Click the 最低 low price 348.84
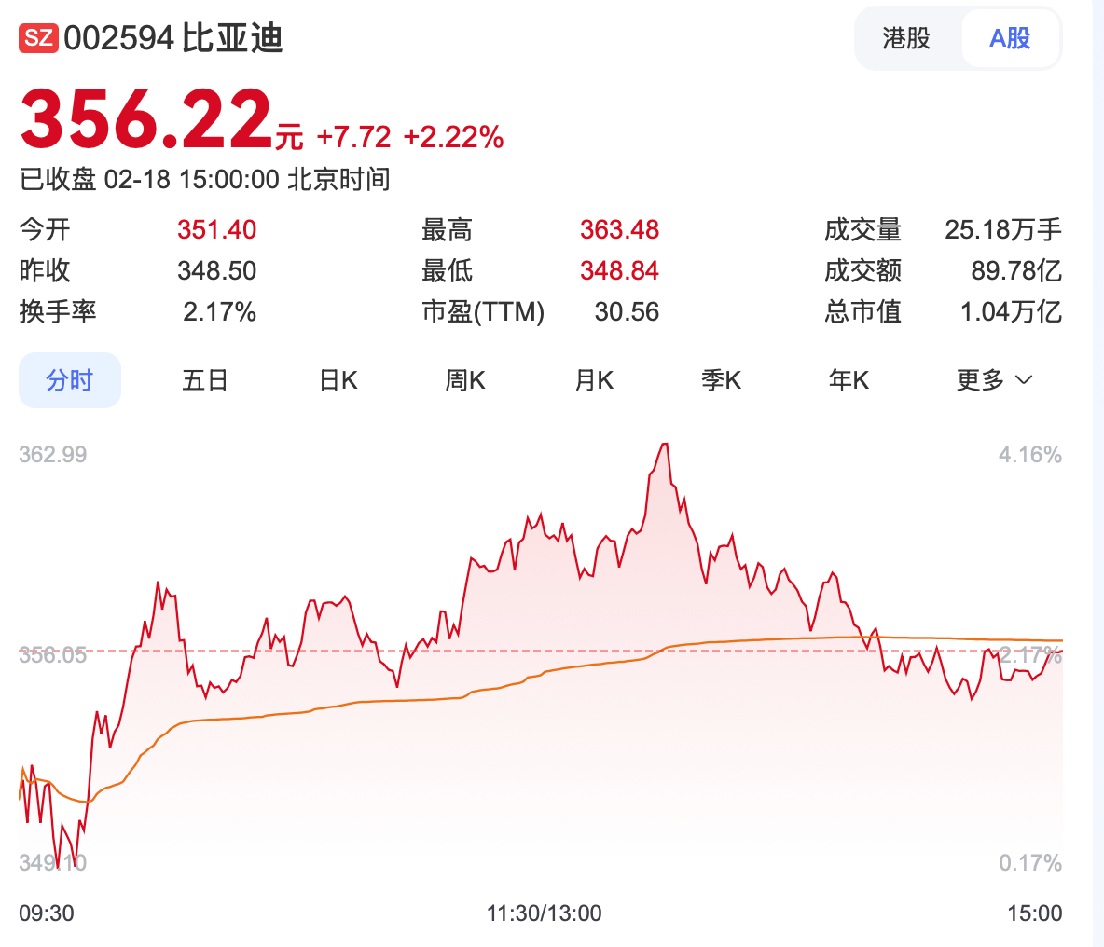Screen dimensions: 1104x947 (x=619, y=271)
